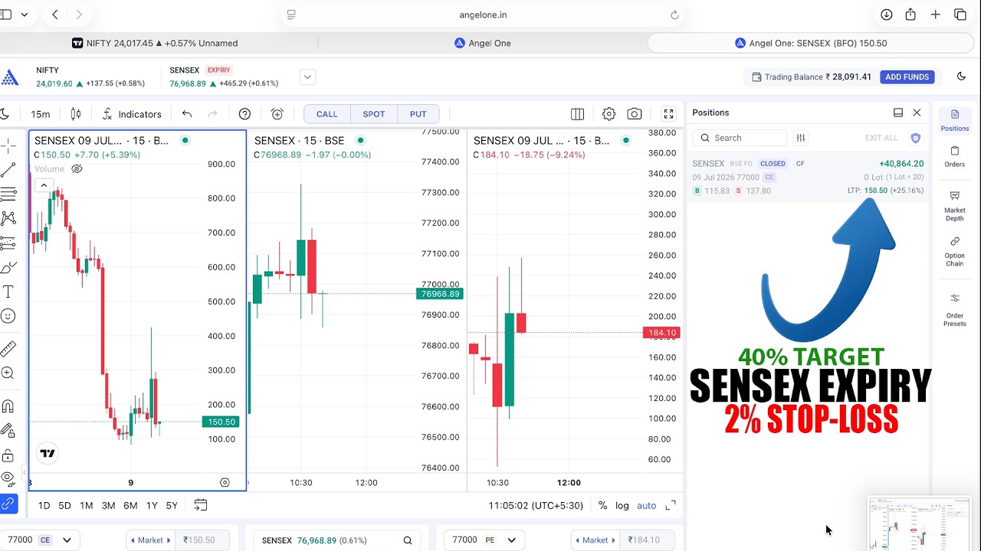Focus the positions Search field
Image resolution: width=981 pixels, height=551 pixels.
740,138
